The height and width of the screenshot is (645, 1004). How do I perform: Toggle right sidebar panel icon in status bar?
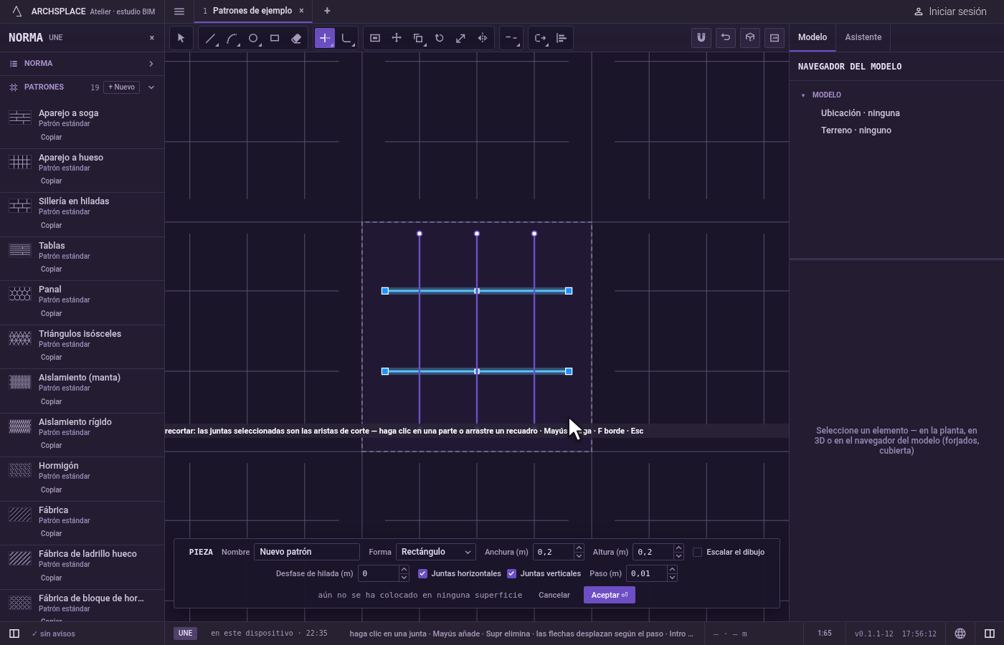[990, 634]
